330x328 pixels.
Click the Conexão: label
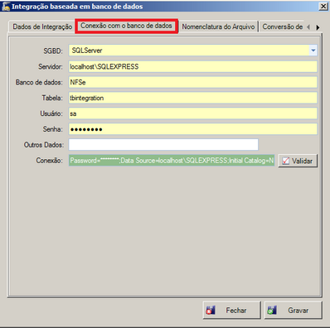click(49, 161)
